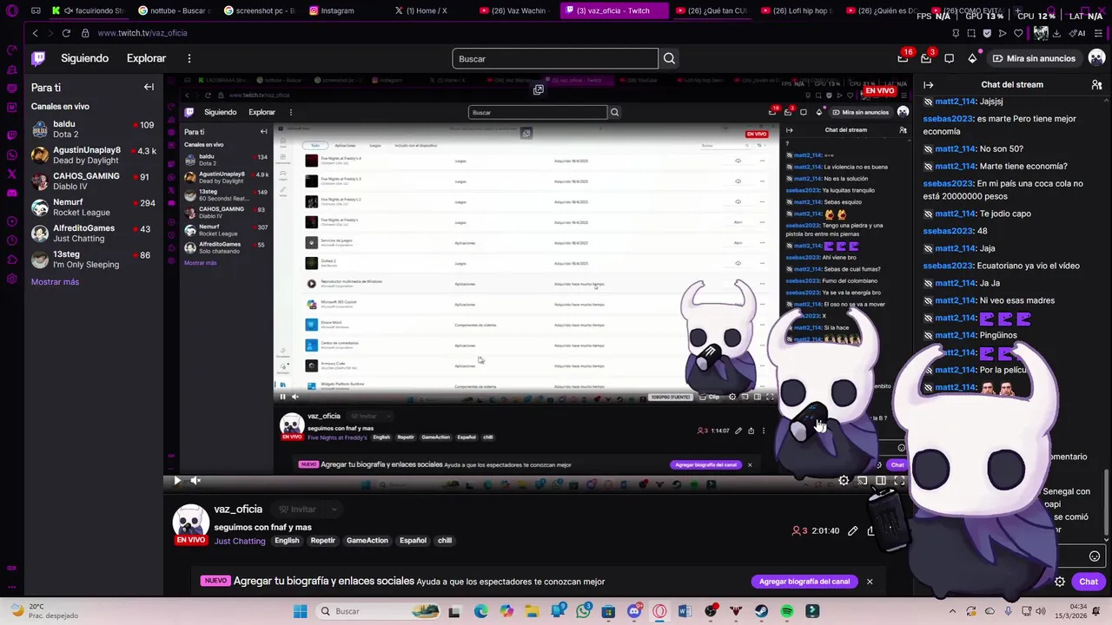Toggle theatre mode on the player
This screenshot has height=625, width=1112.
click(x=881, y=480)
